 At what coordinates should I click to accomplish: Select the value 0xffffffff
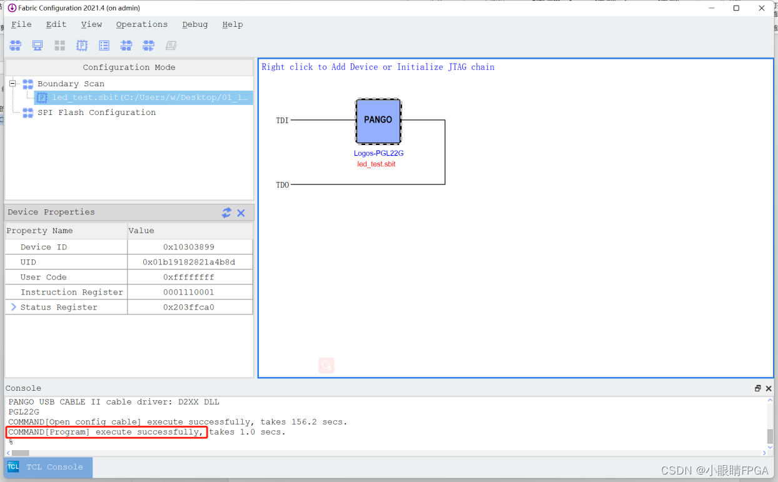coord(189,277)
